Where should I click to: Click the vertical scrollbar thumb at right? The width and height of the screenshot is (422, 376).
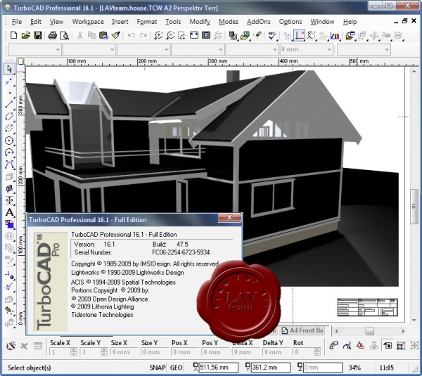tap(414, 207)
